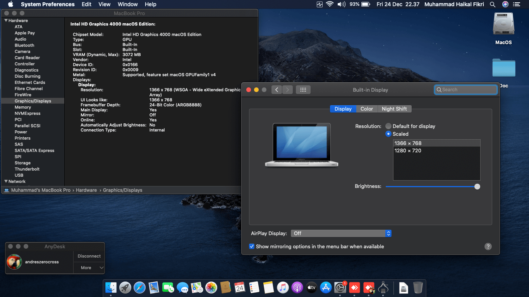Choose the 1280 × 720 resolution
Viewport: 529px width, 297px height.
(408, 150)
